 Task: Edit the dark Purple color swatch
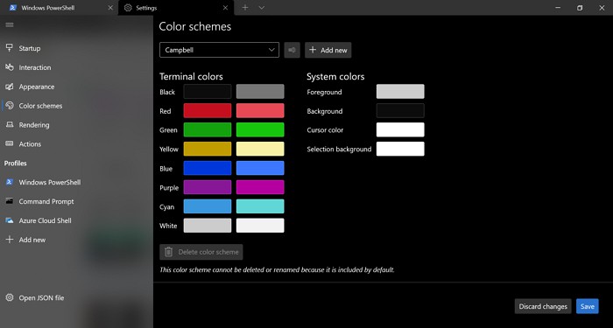click(208, 187)
